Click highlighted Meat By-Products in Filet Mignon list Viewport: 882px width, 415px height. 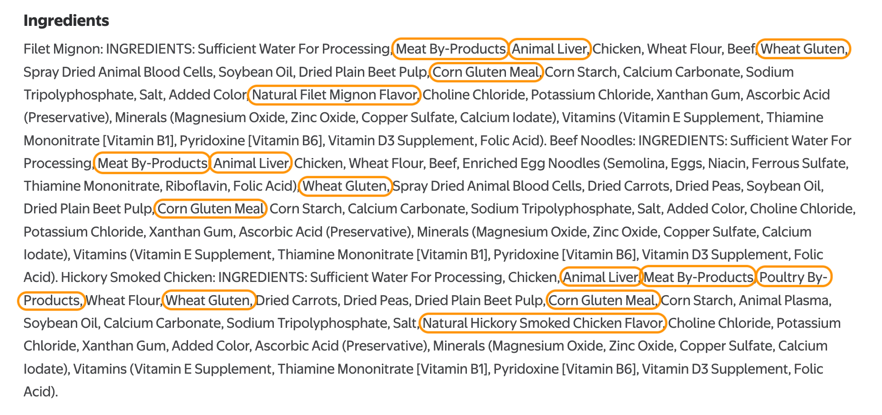pyautogui.click(x=450, y=49)
